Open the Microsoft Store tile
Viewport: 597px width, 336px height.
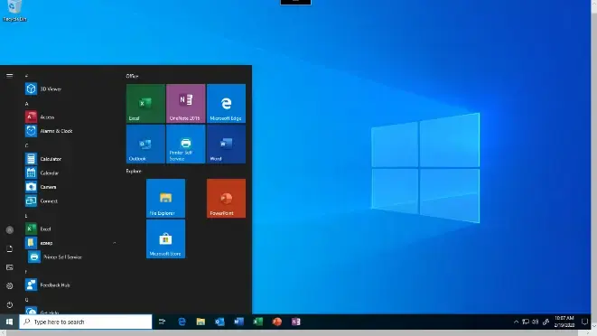pos(165,238)
